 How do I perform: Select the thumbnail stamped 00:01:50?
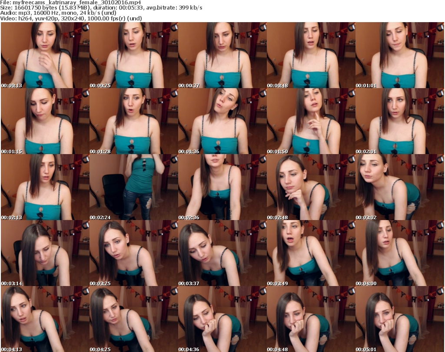[311, 121]
